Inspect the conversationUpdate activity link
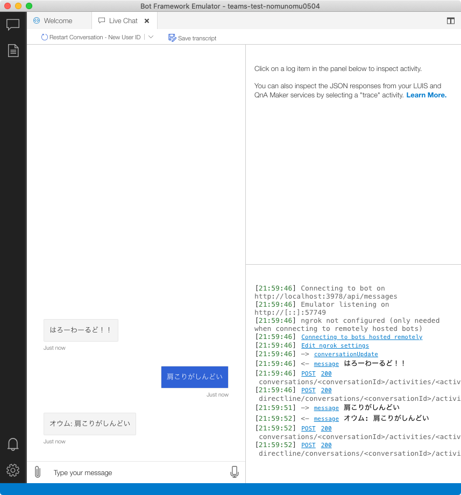Viewport: 461px width, 495px height. coord(346,354)
